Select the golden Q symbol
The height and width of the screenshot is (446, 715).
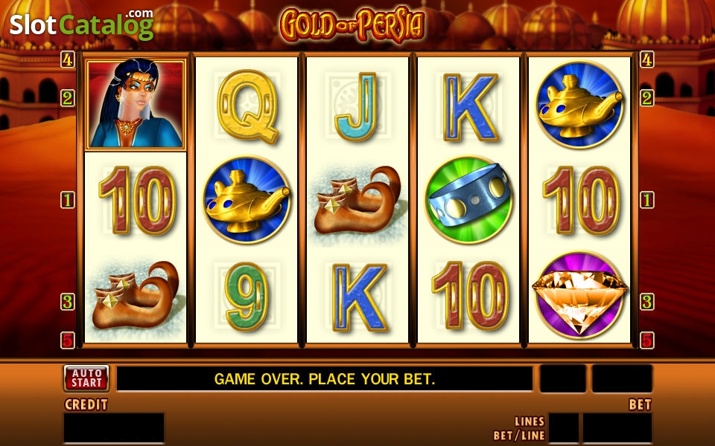[x=247, y=106]
